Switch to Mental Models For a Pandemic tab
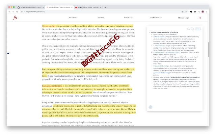This screenshot has width=216, height=135. point(59,7)
